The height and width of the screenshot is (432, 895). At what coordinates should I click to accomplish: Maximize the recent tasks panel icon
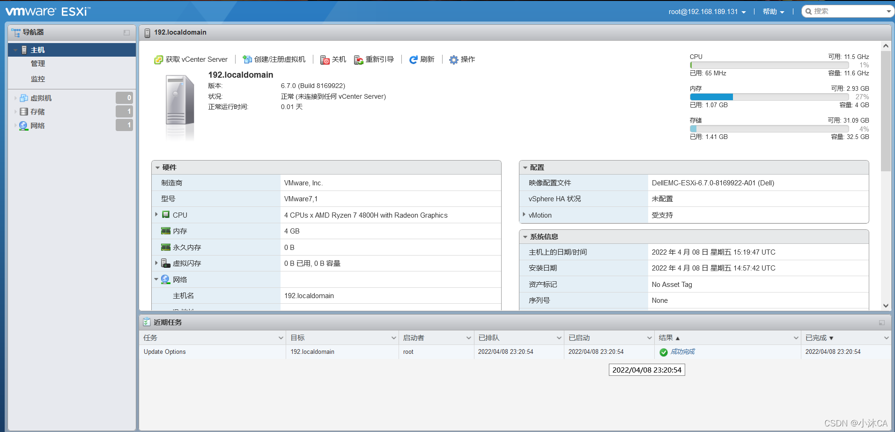coord(882,322)
